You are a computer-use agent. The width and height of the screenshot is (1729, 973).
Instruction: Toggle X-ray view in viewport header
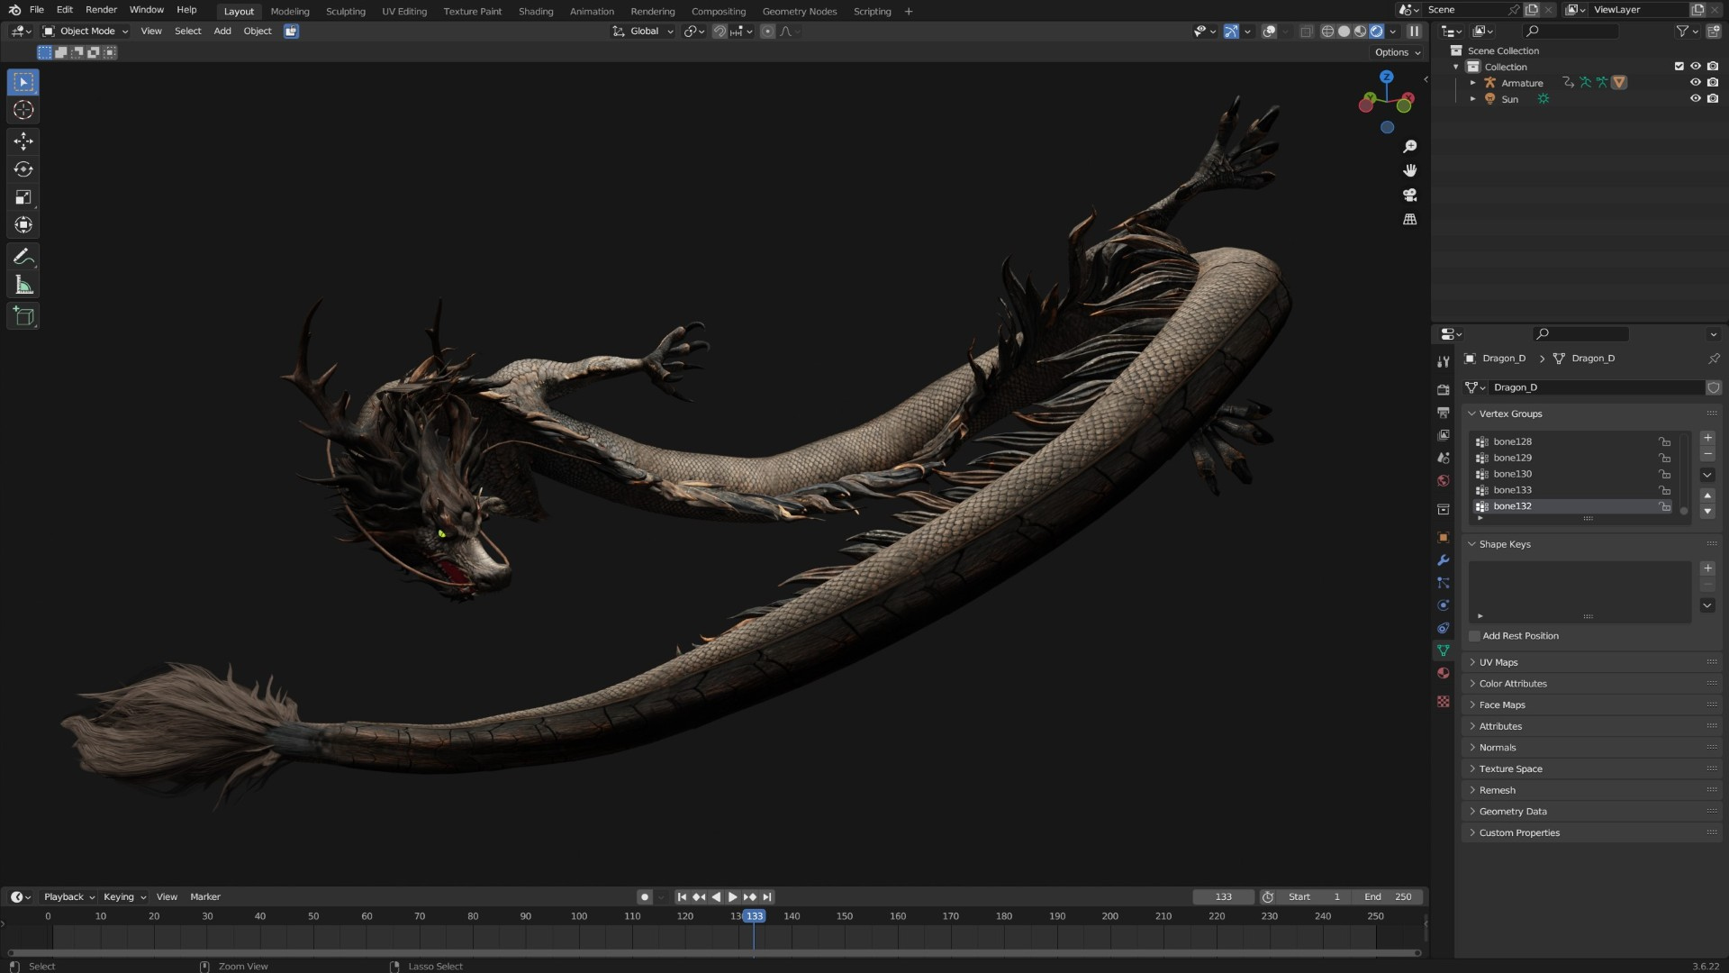(x=1306, y=32)
